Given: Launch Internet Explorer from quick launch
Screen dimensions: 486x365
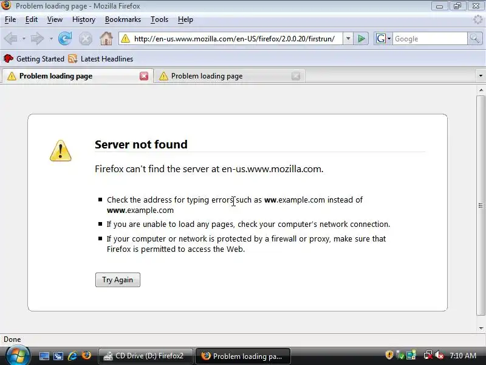Looking at the screenshot, I should [72, 356].
